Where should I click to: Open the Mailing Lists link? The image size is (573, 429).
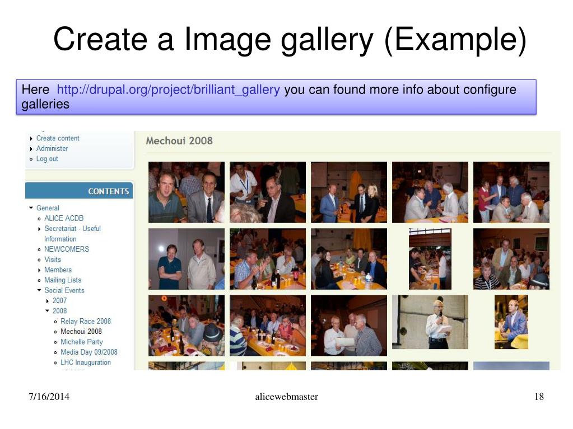(x=63, y=280)
